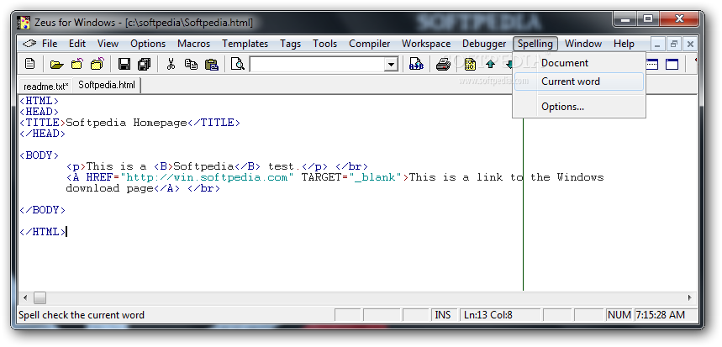Choose Options... from the Spelling dropdown
Image resolution: width=722 pixels, height=347 pixels.
[579, 107]
